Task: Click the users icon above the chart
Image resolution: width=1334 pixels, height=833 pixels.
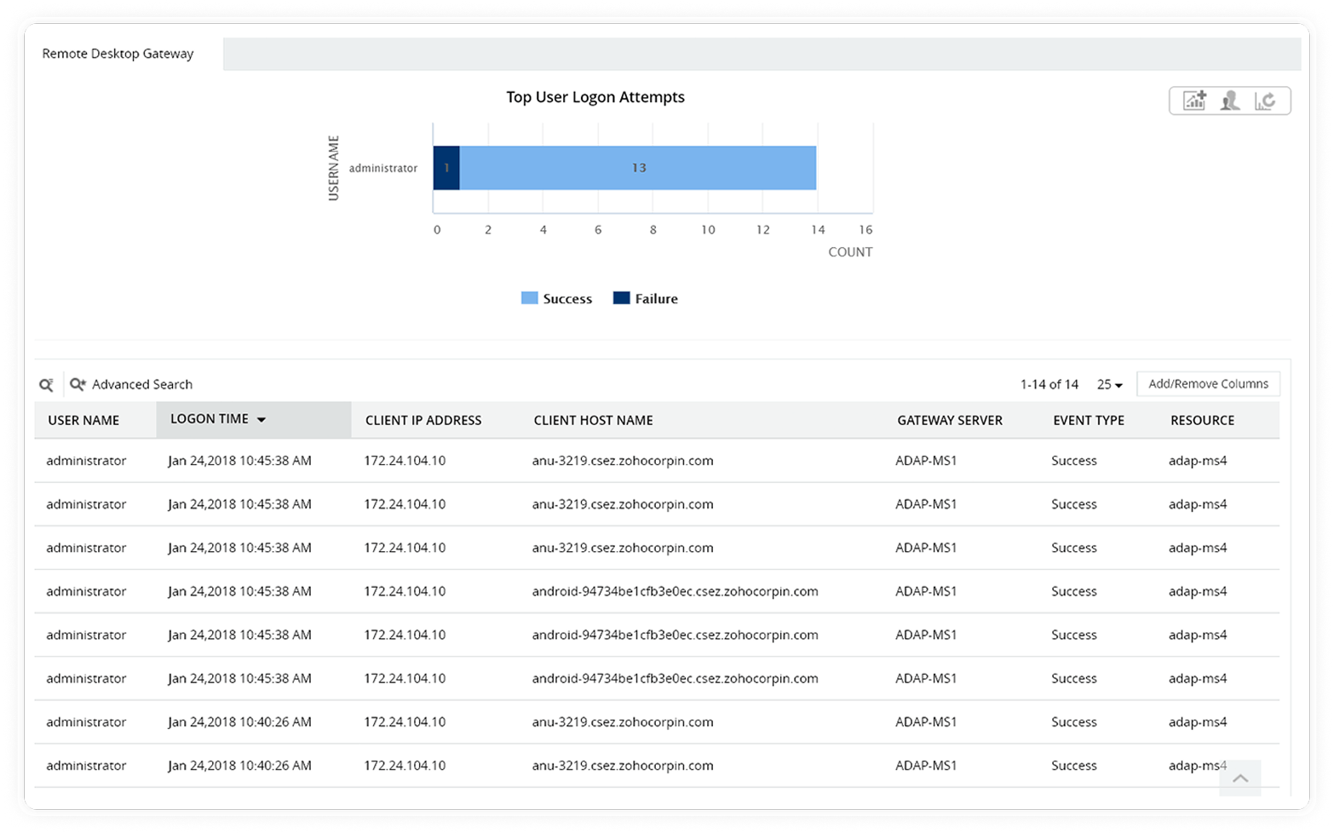Action: click(1229, 101)
